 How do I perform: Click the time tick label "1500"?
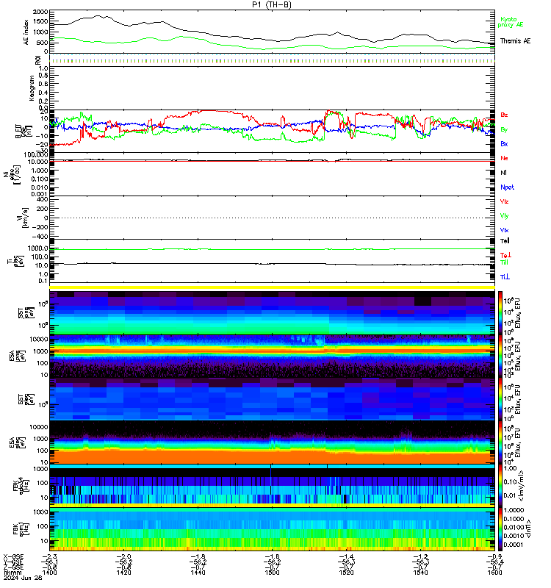[272, 573]
